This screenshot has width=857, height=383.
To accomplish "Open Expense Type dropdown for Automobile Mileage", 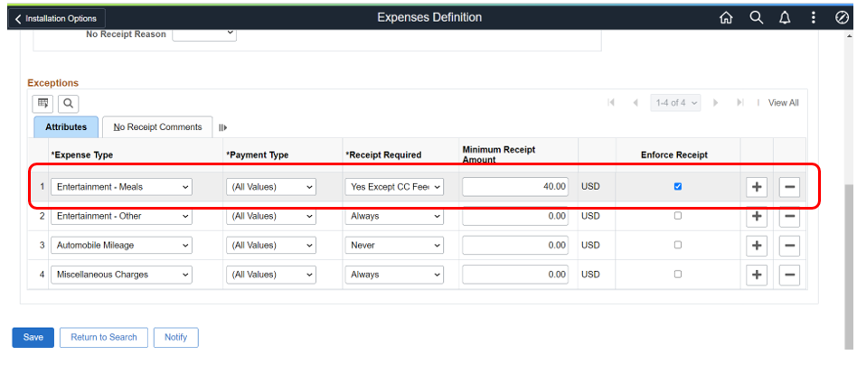I will click(x=122, y=246).
